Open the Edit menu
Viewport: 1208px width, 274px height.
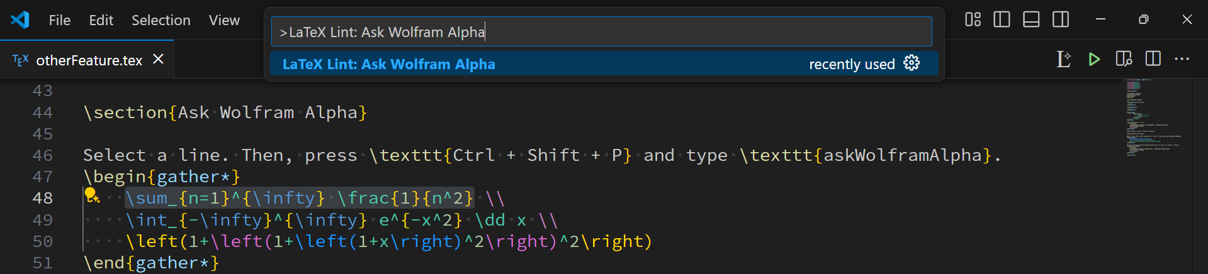tap(101, 20)
